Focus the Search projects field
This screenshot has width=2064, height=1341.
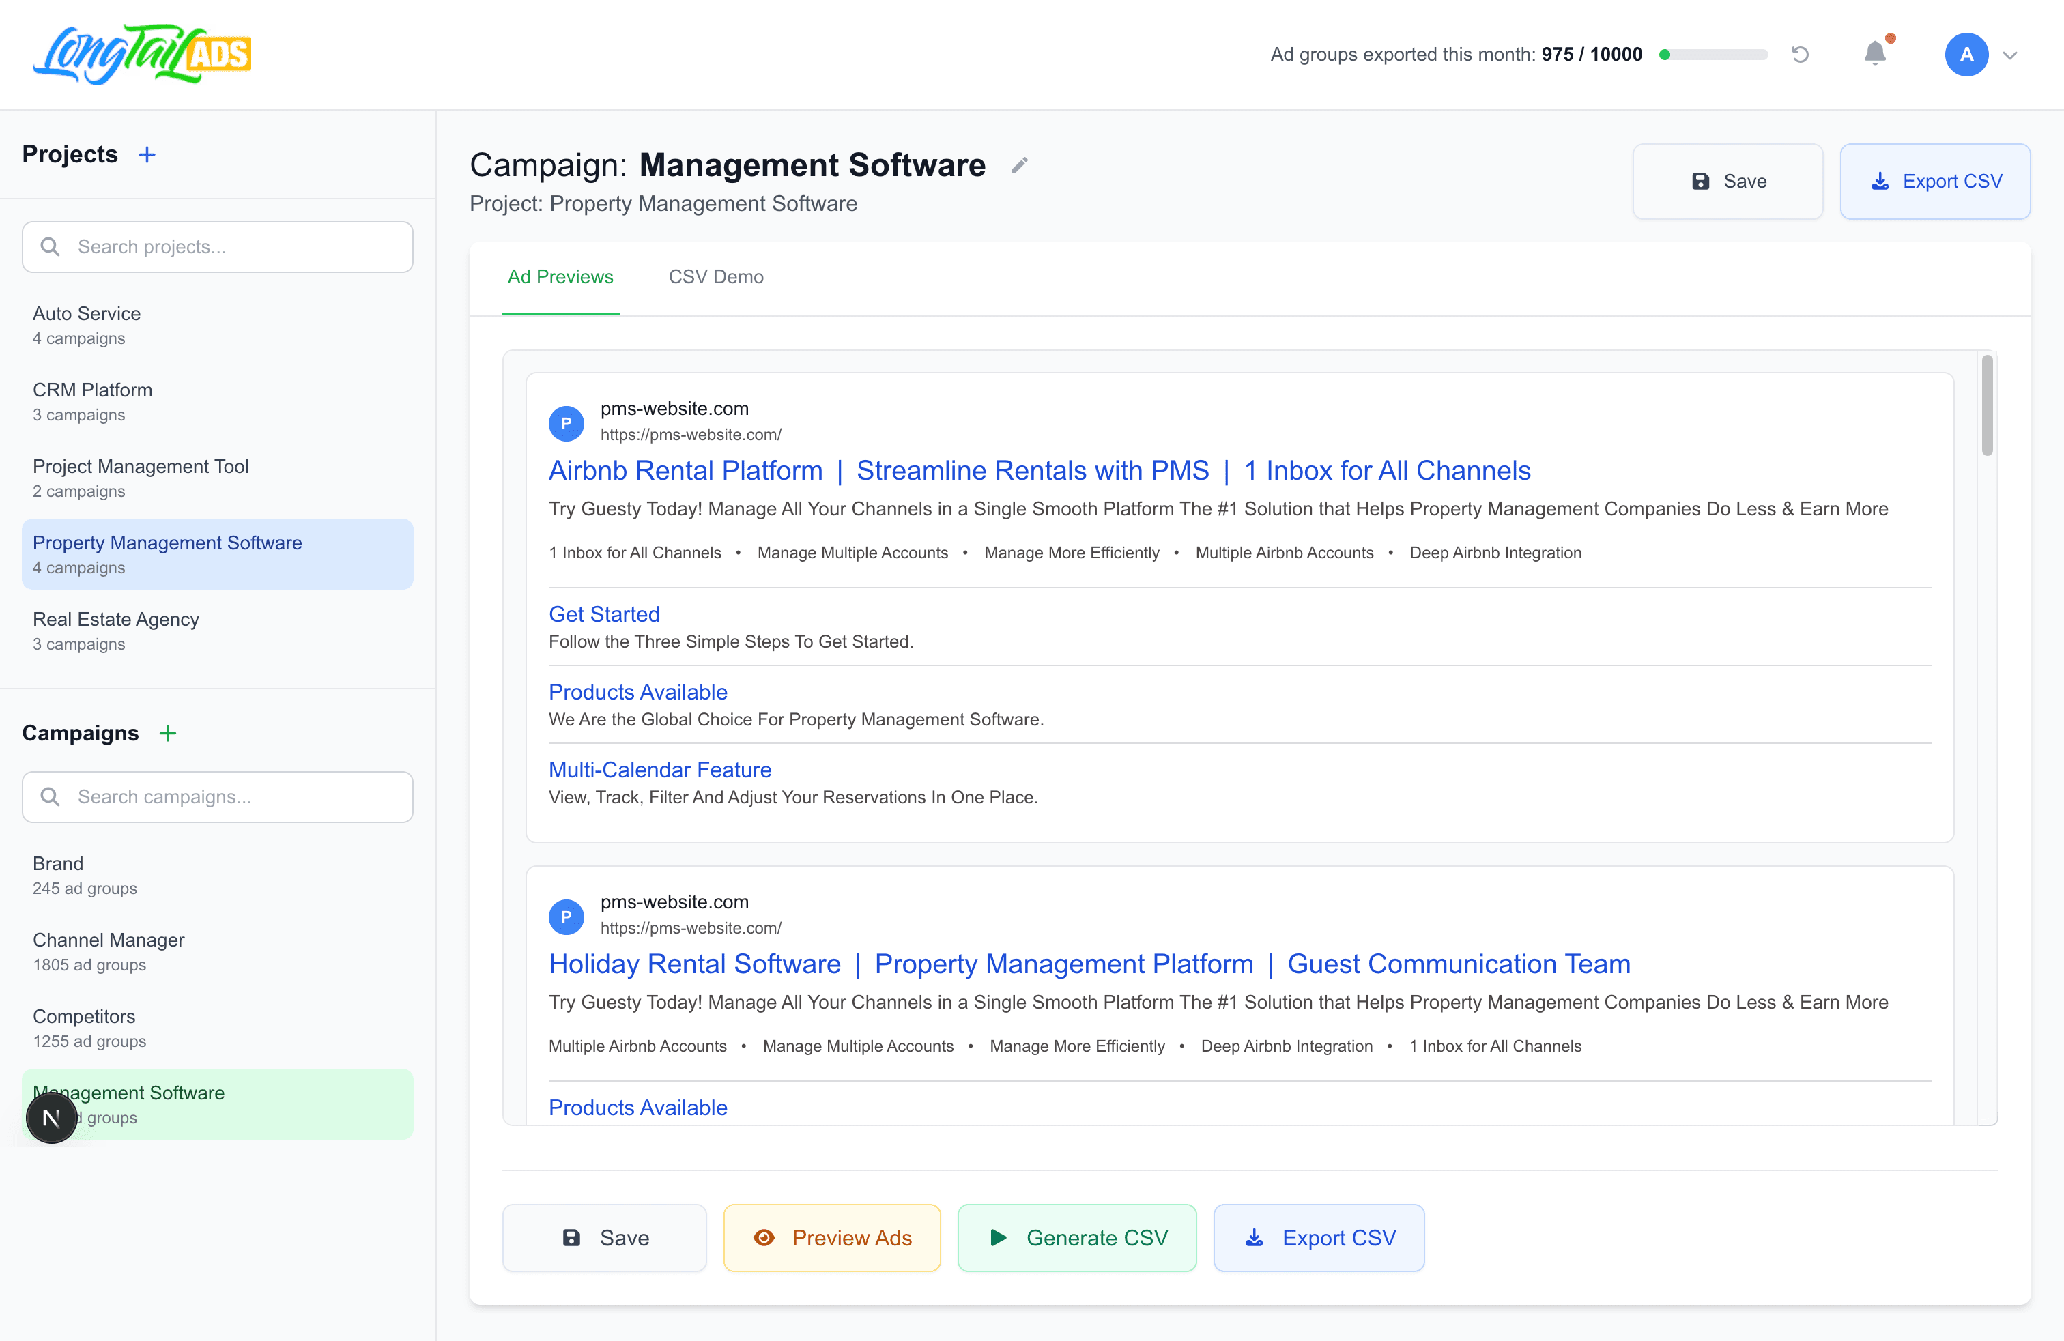[x=218, y=247]
